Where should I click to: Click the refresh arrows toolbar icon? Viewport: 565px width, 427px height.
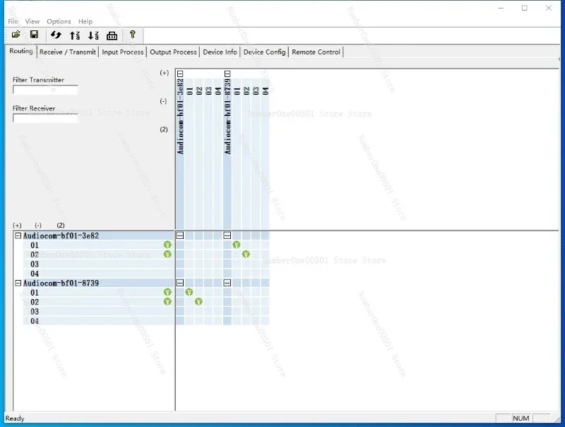coord(56,35)
